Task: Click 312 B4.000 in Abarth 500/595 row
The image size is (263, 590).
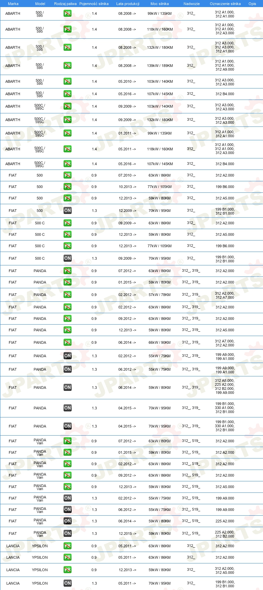Action: [225, 94]
